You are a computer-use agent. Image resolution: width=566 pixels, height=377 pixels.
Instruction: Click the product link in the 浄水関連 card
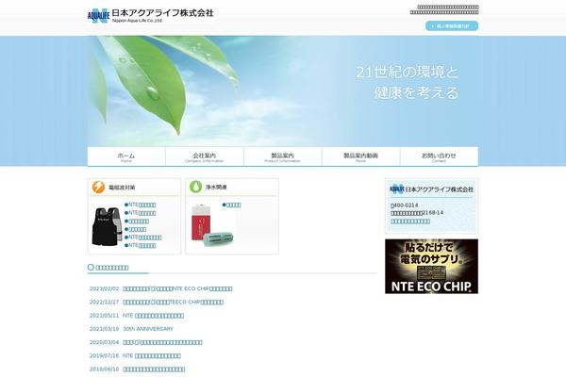(232, 205)
